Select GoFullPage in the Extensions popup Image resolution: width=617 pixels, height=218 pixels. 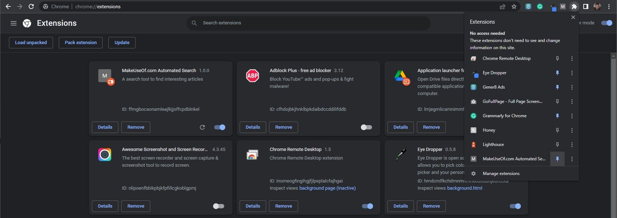[507, 101]
